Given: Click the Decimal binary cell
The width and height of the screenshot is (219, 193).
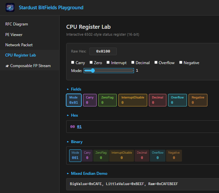Looking at the screenshot, I should 142,156.
